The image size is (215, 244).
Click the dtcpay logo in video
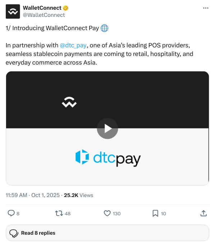pos(108,158)
